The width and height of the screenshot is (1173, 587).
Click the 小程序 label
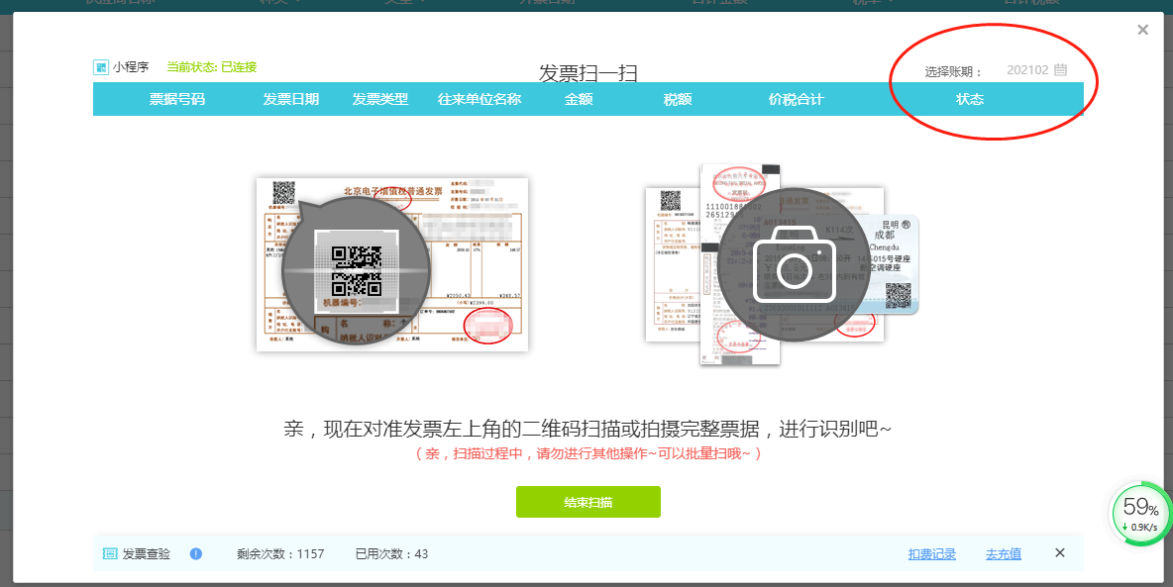pos(131,67)
